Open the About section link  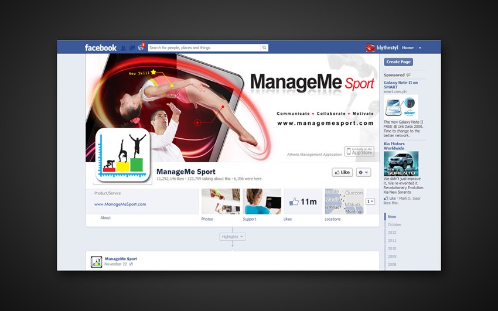point(105,218)
